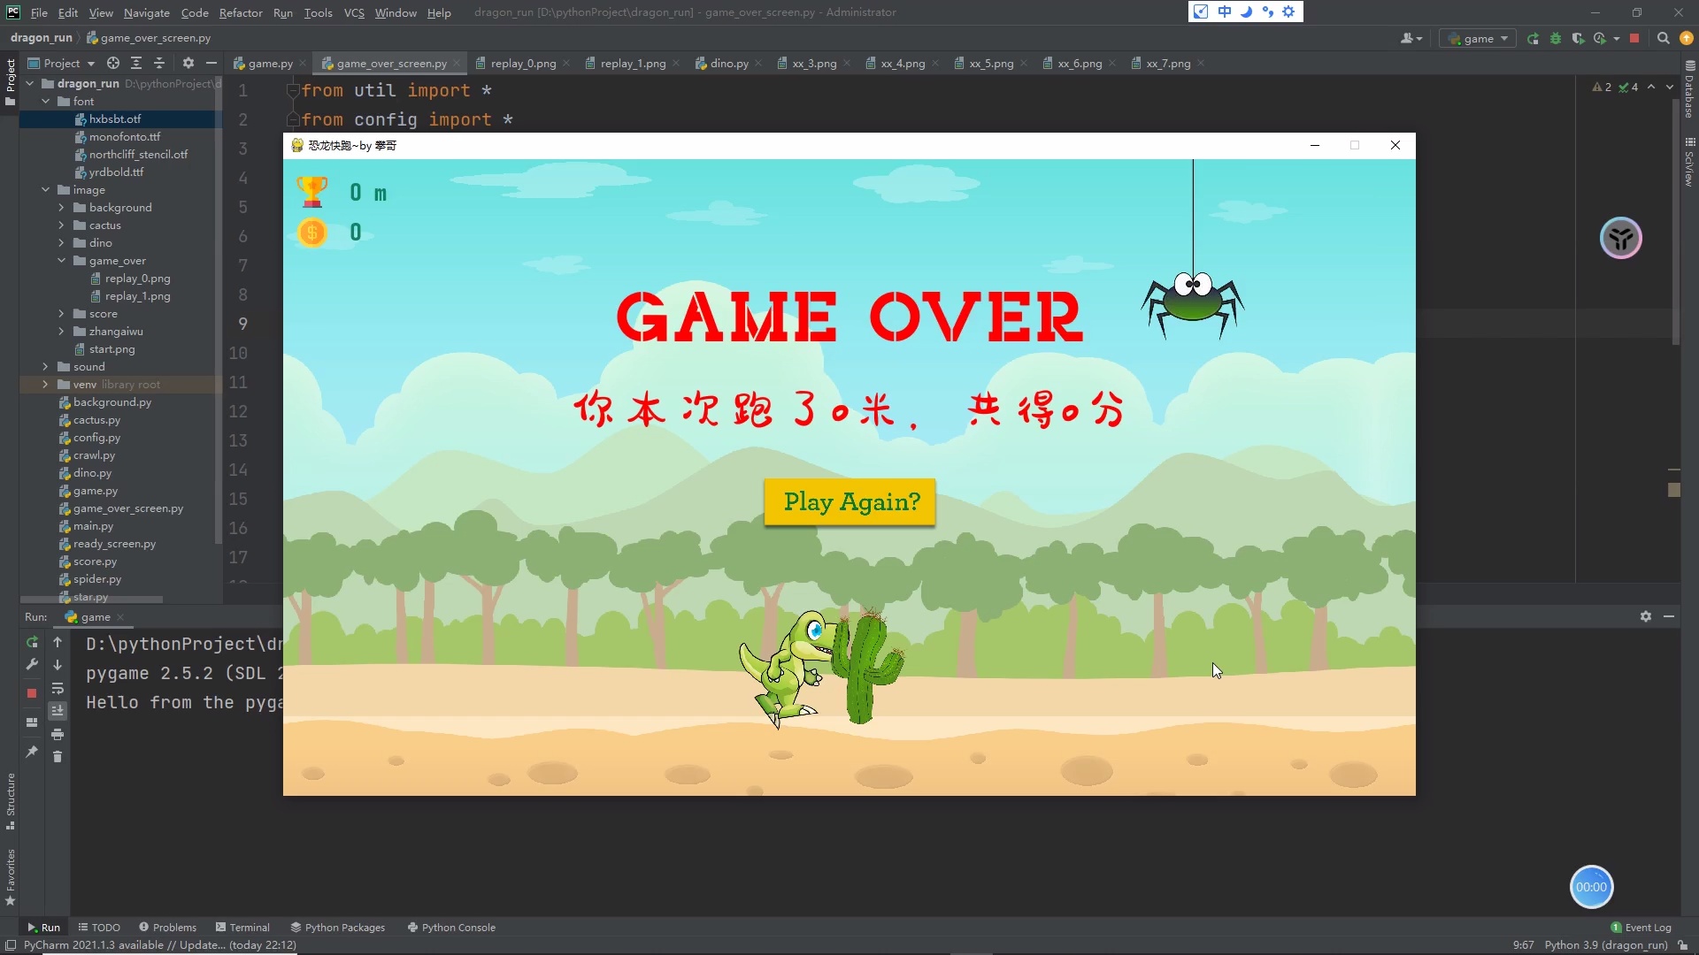Toggle soft-wrap in the console
The width and height of the screenshot is (1699, 955).
pos(58,689)
